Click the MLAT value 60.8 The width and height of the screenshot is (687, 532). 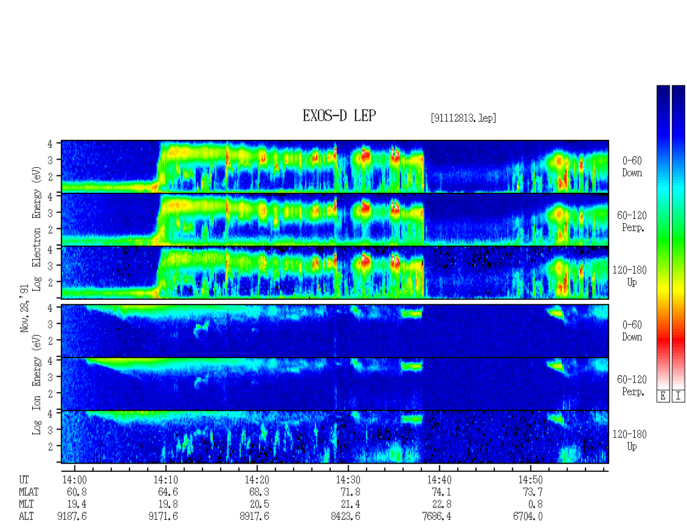coord(77,492)
